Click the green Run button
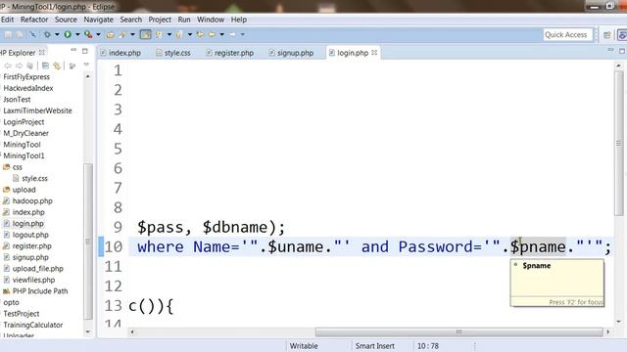 tap(68, 35)
